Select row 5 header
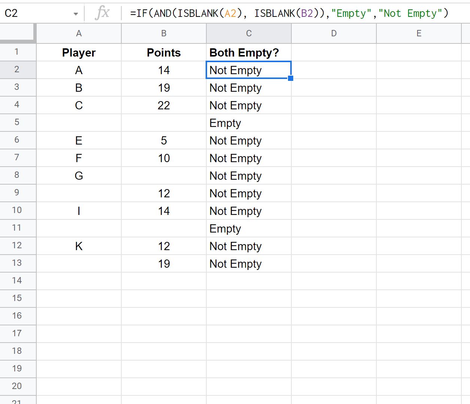The height and width of the screenshot is (404, 470). click(17, 122)
